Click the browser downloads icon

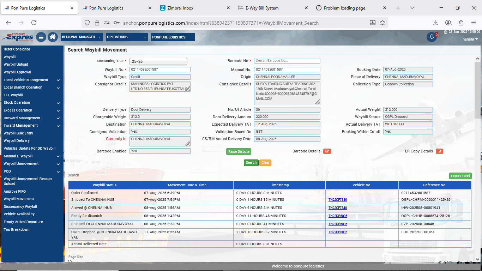click(435, 23)
